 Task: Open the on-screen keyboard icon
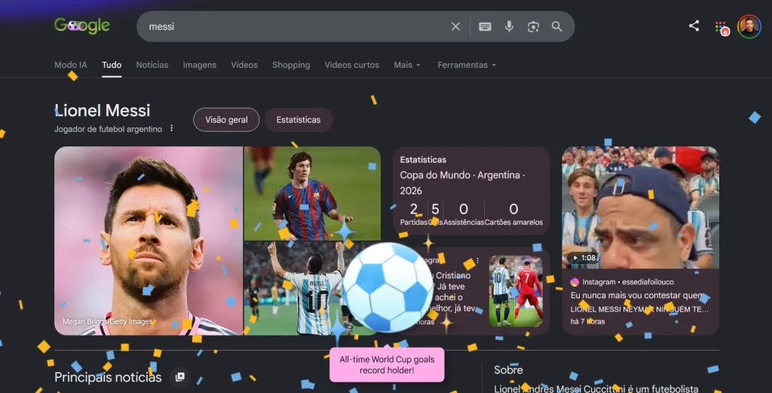click(x=485, y=26)
